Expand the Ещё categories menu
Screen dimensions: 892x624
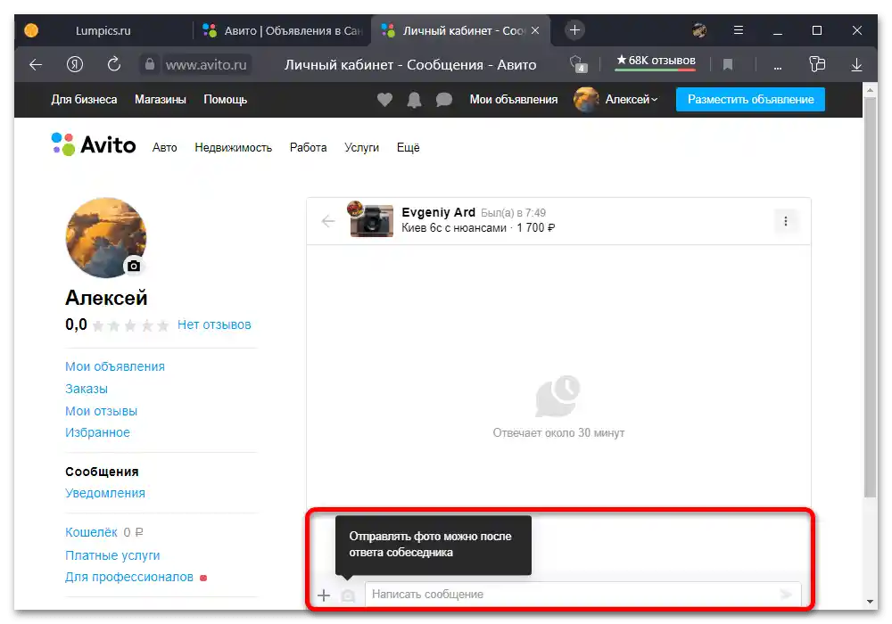coord(408,148)
